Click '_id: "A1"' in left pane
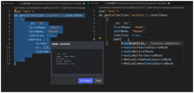 click(38, 23)
